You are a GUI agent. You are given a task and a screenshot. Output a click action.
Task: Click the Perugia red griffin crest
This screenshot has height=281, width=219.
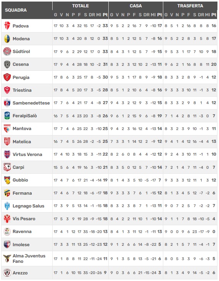click(7, 77)
